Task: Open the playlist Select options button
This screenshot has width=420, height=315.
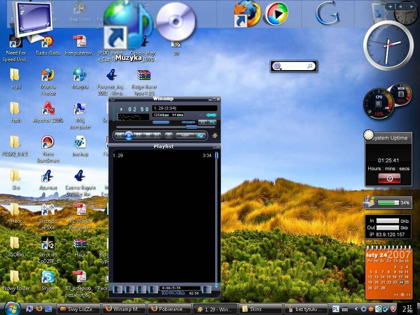Action: 141,289
